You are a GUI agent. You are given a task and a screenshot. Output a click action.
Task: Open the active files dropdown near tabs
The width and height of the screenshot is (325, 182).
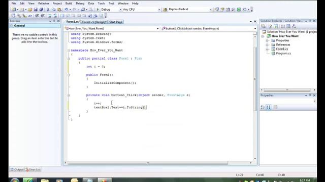click(250, 21)
